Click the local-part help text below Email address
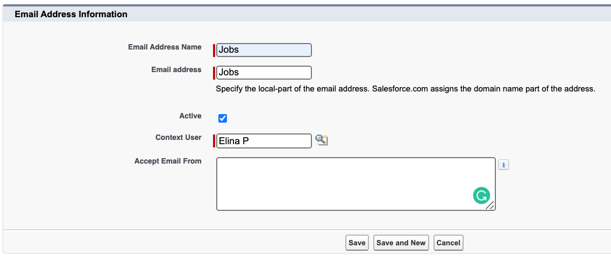Image resolution: width=611 pixels, height=269 pixels. click(x=405, y=89)
